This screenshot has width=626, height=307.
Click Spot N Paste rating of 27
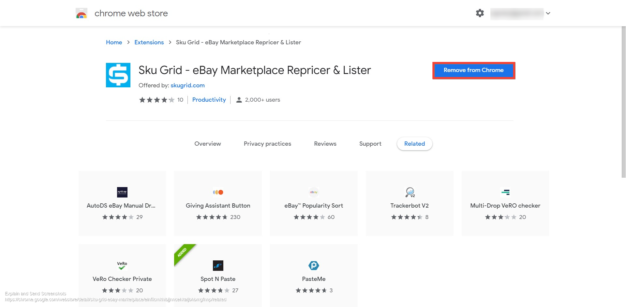point(218,290)
